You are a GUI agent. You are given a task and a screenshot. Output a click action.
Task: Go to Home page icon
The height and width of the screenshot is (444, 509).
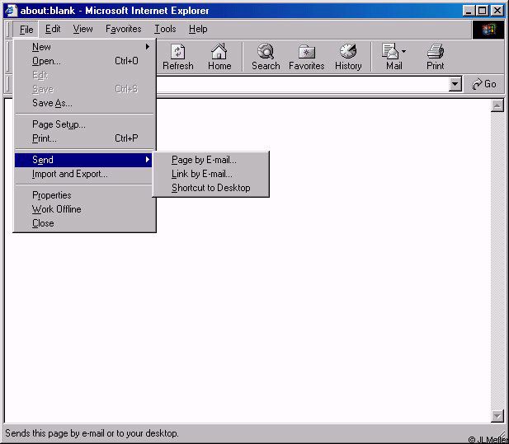coord(219,57)
